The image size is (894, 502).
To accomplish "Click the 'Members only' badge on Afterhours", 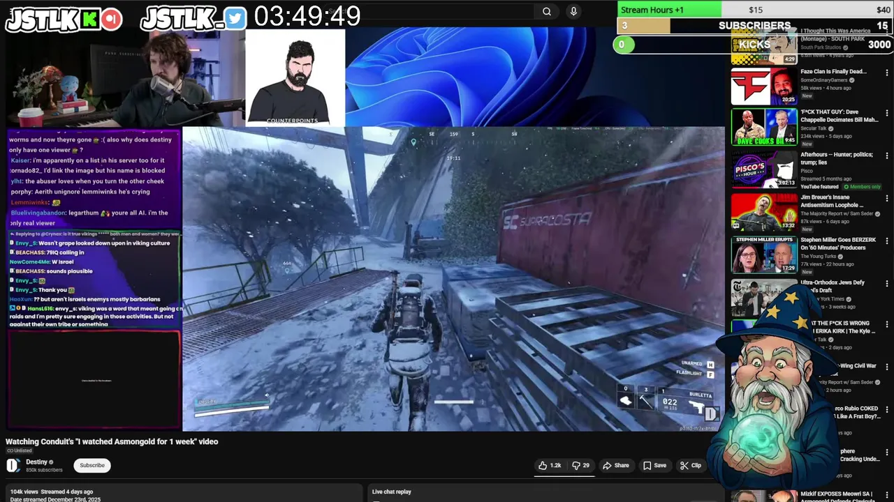I will tap(863, 187).
